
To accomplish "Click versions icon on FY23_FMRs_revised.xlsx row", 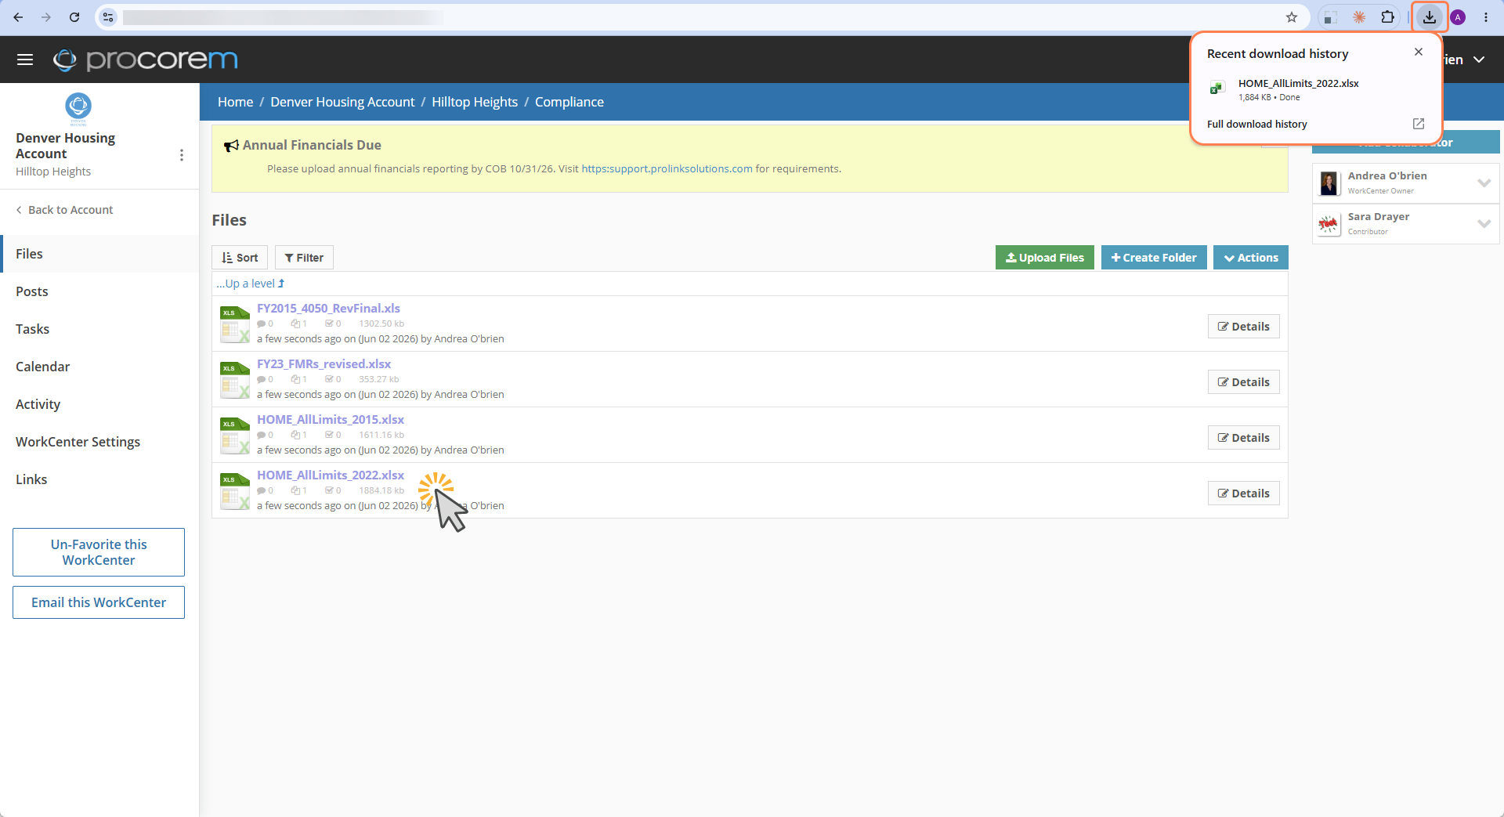I will pyautogui.click(x=295, y=379).
